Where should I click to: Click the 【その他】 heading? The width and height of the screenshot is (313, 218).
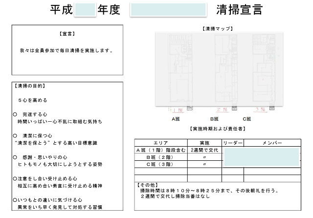[148, 185]
